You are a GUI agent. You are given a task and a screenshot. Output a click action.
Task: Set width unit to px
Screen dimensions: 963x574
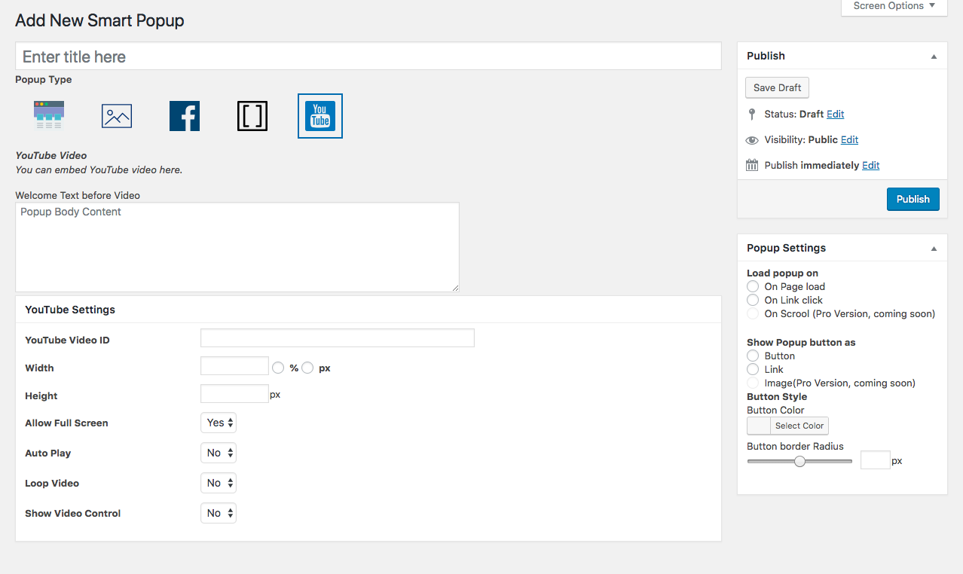[307, 368]
